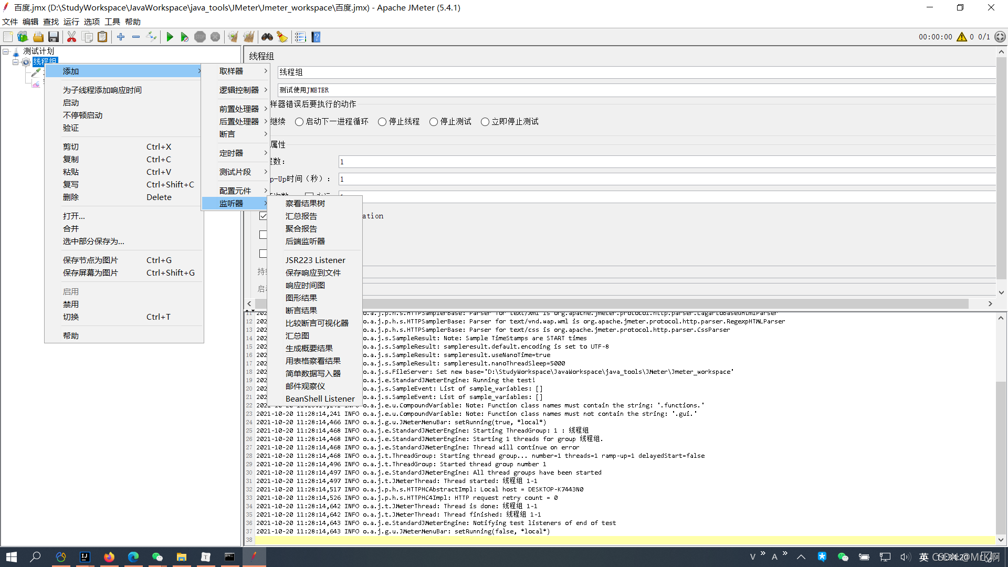Image resolution: width=1008 pixels, height=567 pixels.
Task: Click the Save floppy disk icon
Action: 54,37
